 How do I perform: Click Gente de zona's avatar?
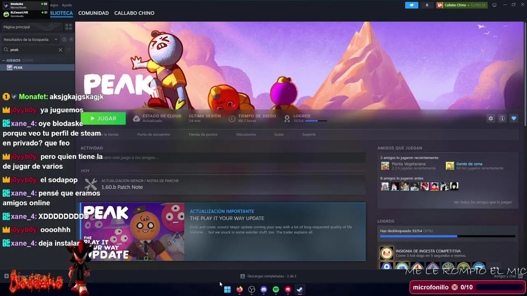tap(450, 166)
